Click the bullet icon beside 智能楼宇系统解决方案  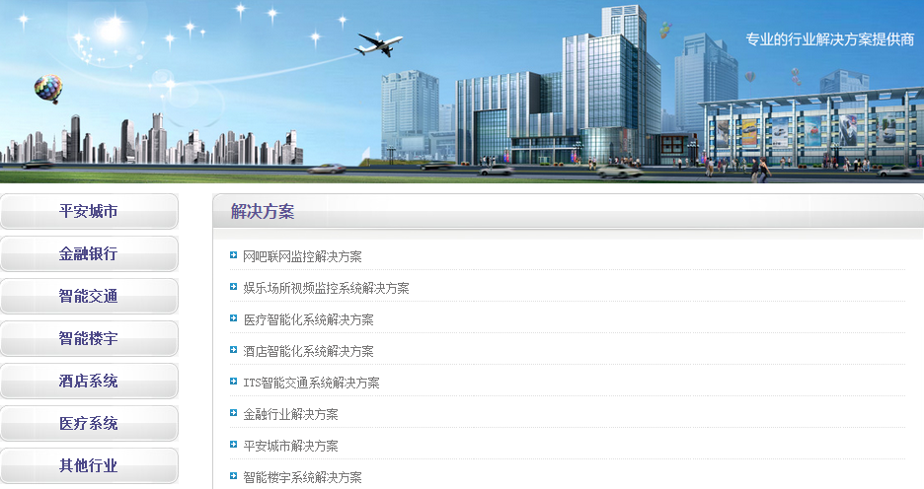(233, 477)
